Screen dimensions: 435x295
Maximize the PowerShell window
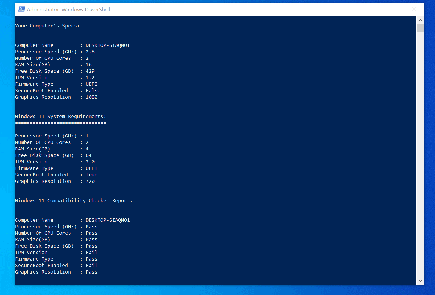[393, 9]
